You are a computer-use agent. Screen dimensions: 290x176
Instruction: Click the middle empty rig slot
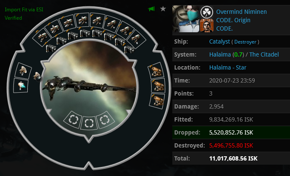pos(89,123)
